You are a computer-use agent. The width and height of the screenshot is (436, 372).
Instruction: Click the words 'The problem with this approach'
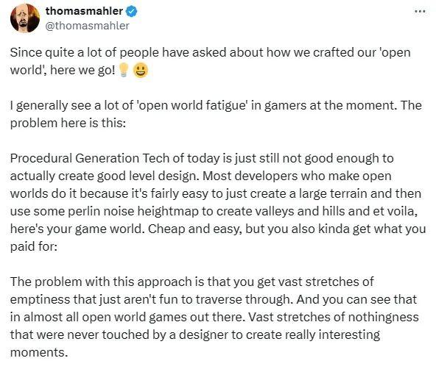[x=101, y=282]
